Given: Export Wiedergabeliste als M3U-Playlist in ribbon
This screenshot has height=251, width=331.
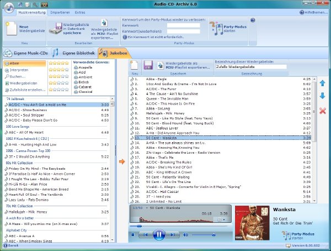Looking at the screenshot, I should [104, 30].
